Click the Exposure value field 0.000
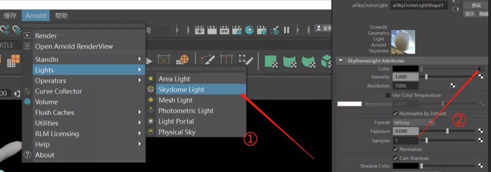This screenshot has width=491, height=172. tap(406, 131)
